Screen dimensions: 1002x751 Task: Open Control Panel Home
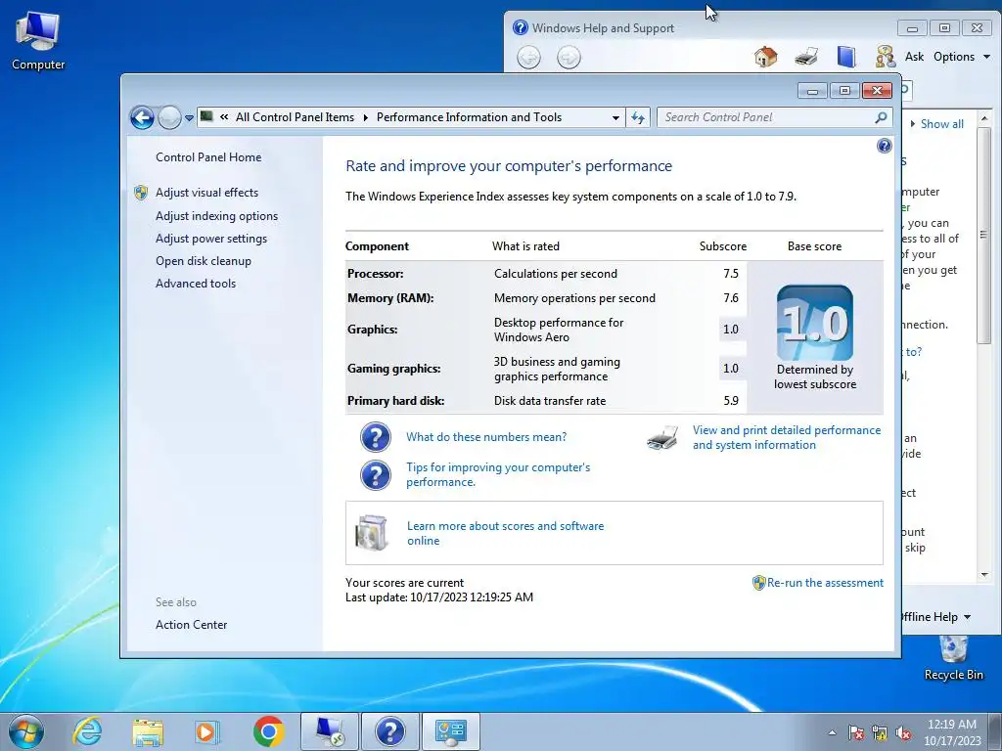pyautogui.click(x=208, y=157)
